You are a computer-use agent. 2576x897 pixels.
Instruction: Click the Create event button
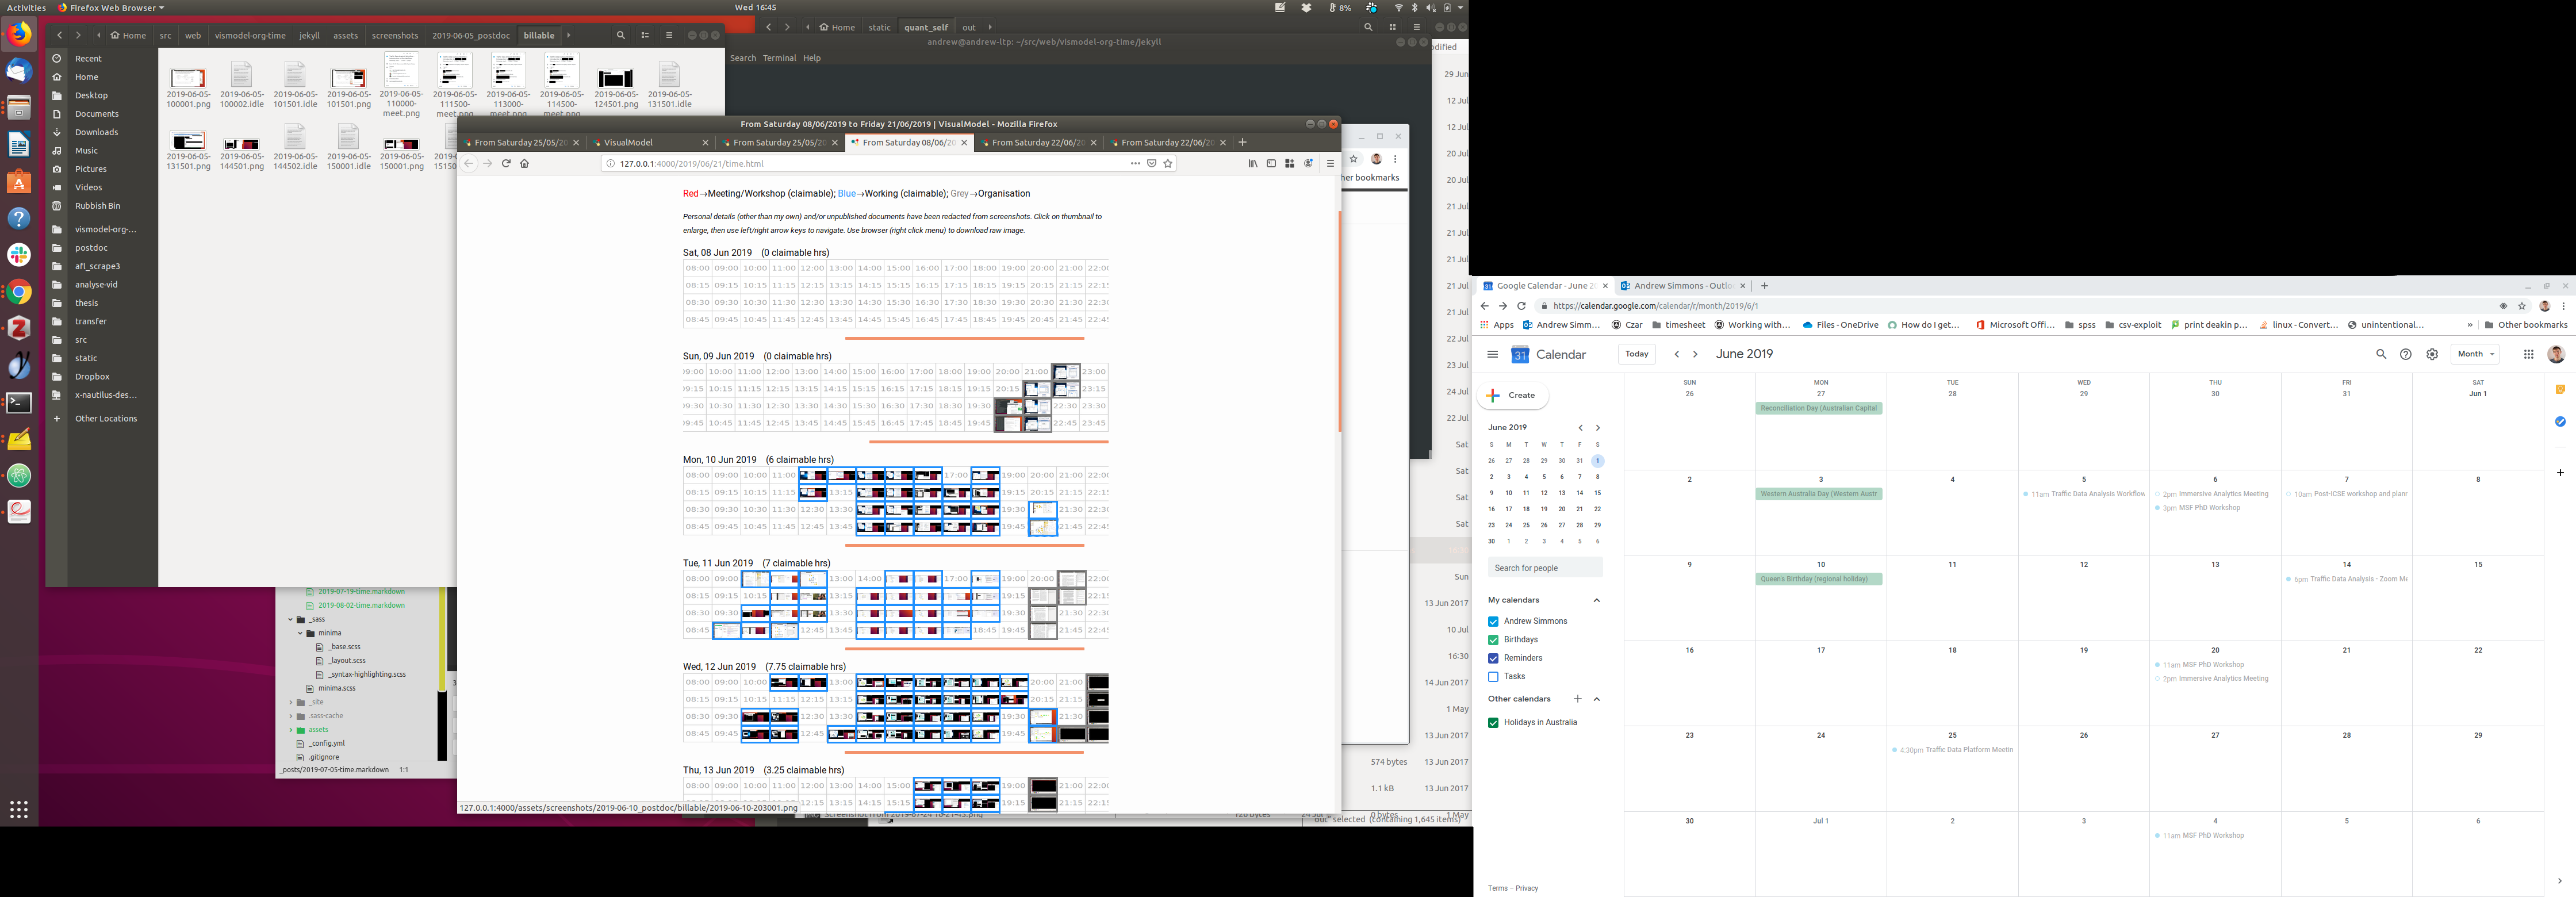pos(1512,395)
